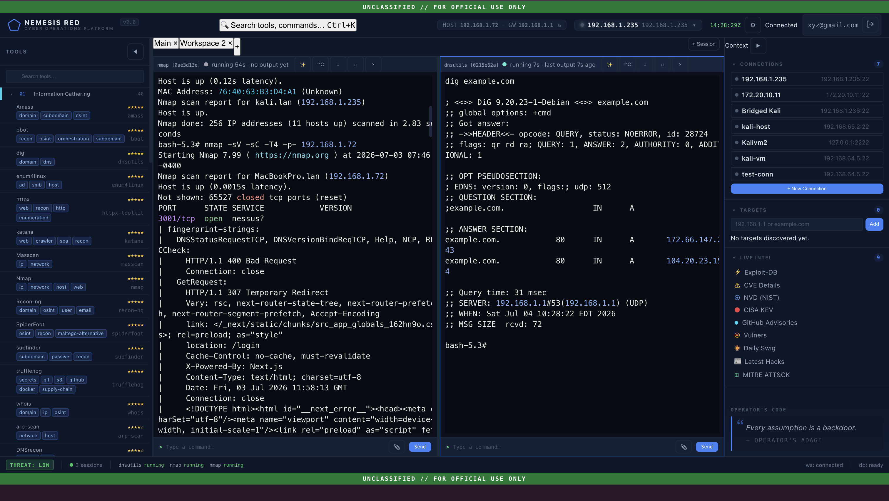Add a new workspace tab with plus
The width and height of the screenshot is (889, 501).
(x=237, y=47)
